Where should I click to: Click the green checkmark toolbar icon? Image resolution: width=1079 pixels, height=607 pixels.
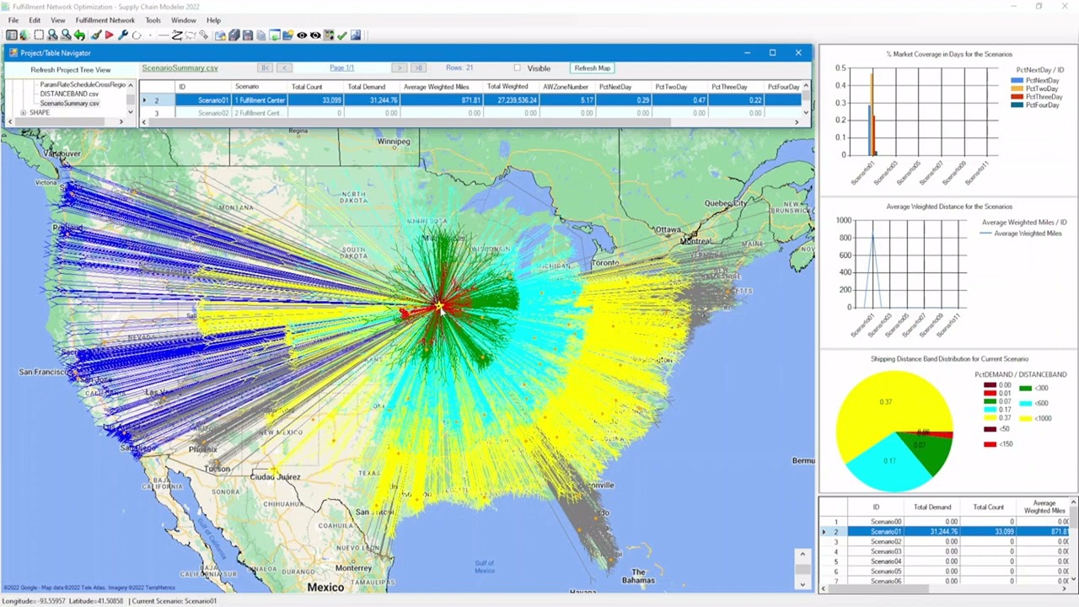(342, 35)
